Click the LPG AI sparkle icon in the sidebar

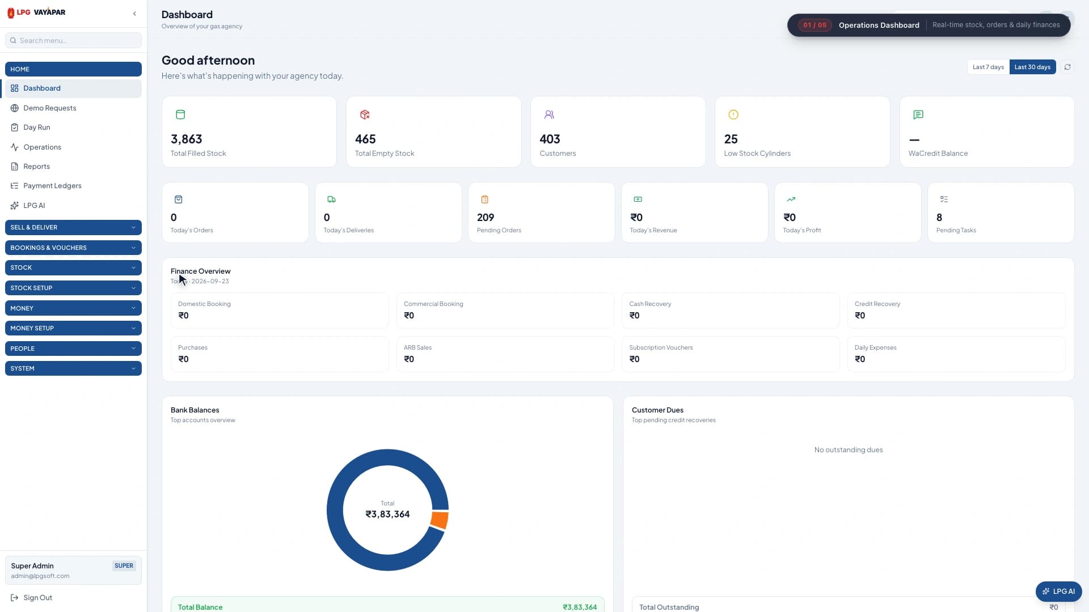(x=15, y=206)
